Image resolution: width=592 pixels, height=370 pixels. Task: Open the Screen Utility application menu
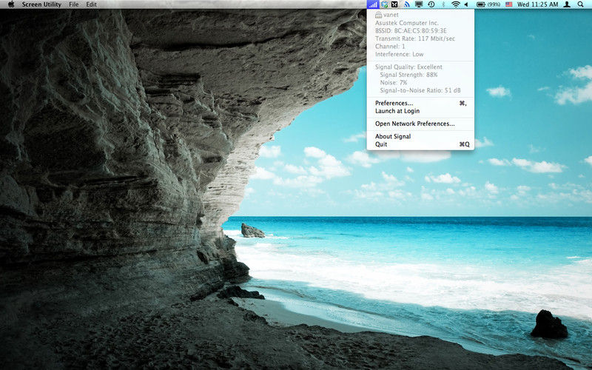point(41,4)
